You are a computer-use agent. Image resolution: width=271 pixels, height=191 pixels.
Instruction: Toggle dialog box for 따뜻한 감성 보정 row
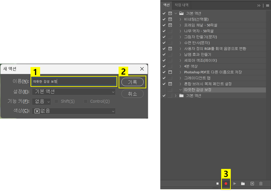(170, 90)
